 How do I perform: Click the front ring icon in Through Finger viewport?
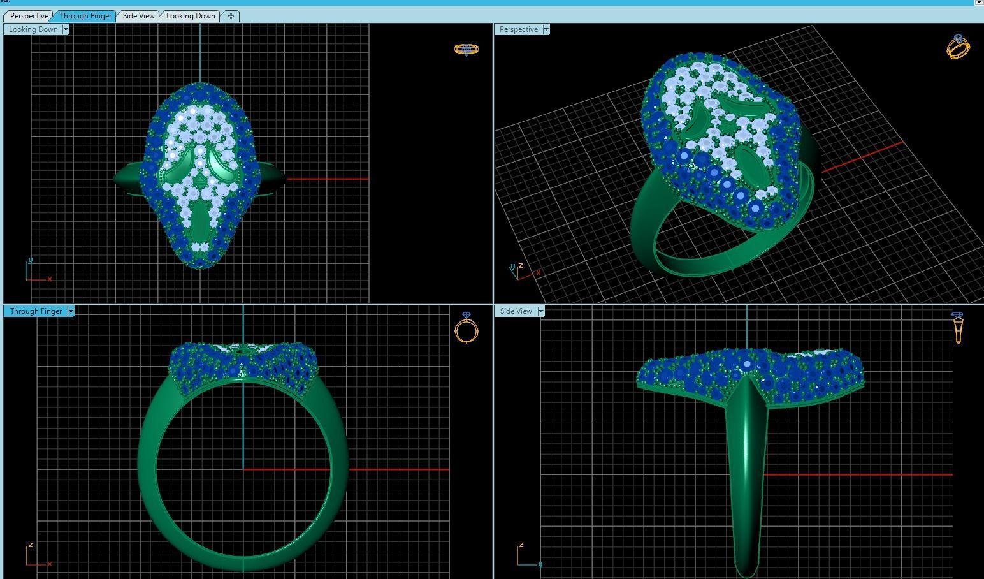tap(467, 328)
